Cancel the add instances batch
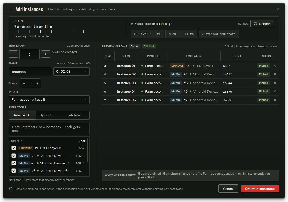288x202 pixels. pyautogui.click(x=228, y=189)
